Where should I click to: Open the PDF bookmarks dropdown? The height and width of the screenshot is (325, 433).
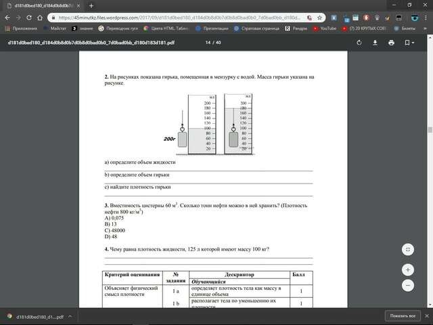pos(409,43)
